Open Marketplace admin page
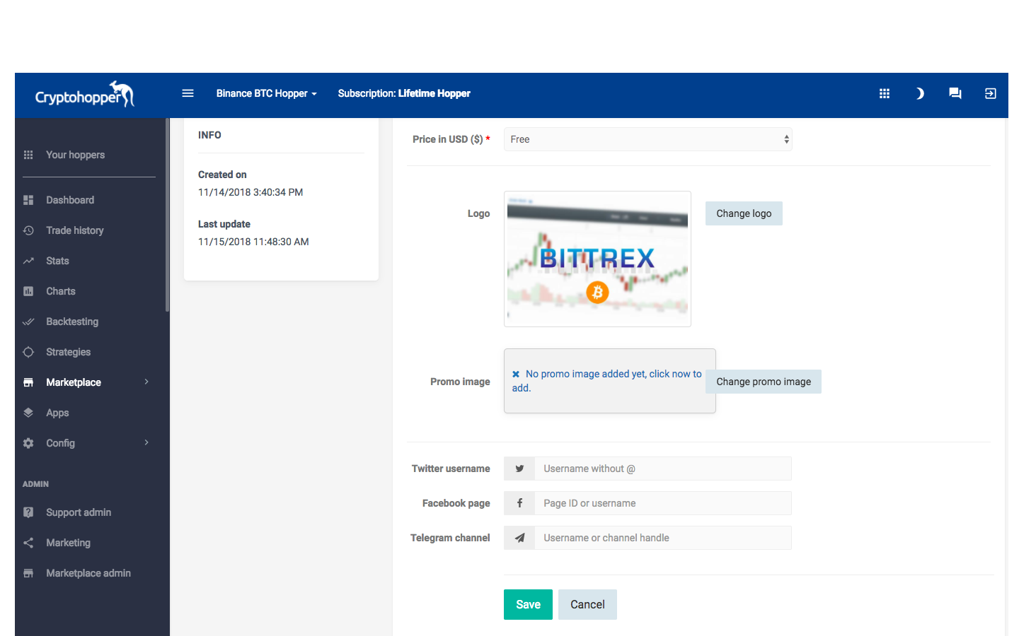1019x636 pixels. pyautogui.click(x=88, y=573)
